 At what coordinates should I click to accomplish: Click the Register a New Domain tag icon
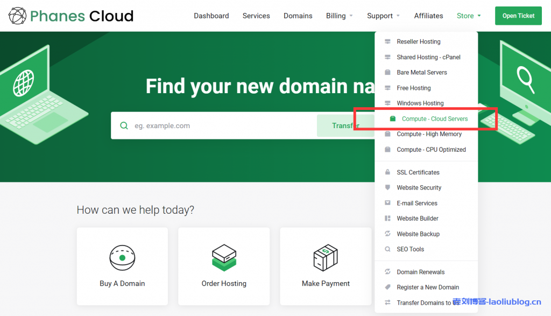pyautogui.click(x=387, y=287)
